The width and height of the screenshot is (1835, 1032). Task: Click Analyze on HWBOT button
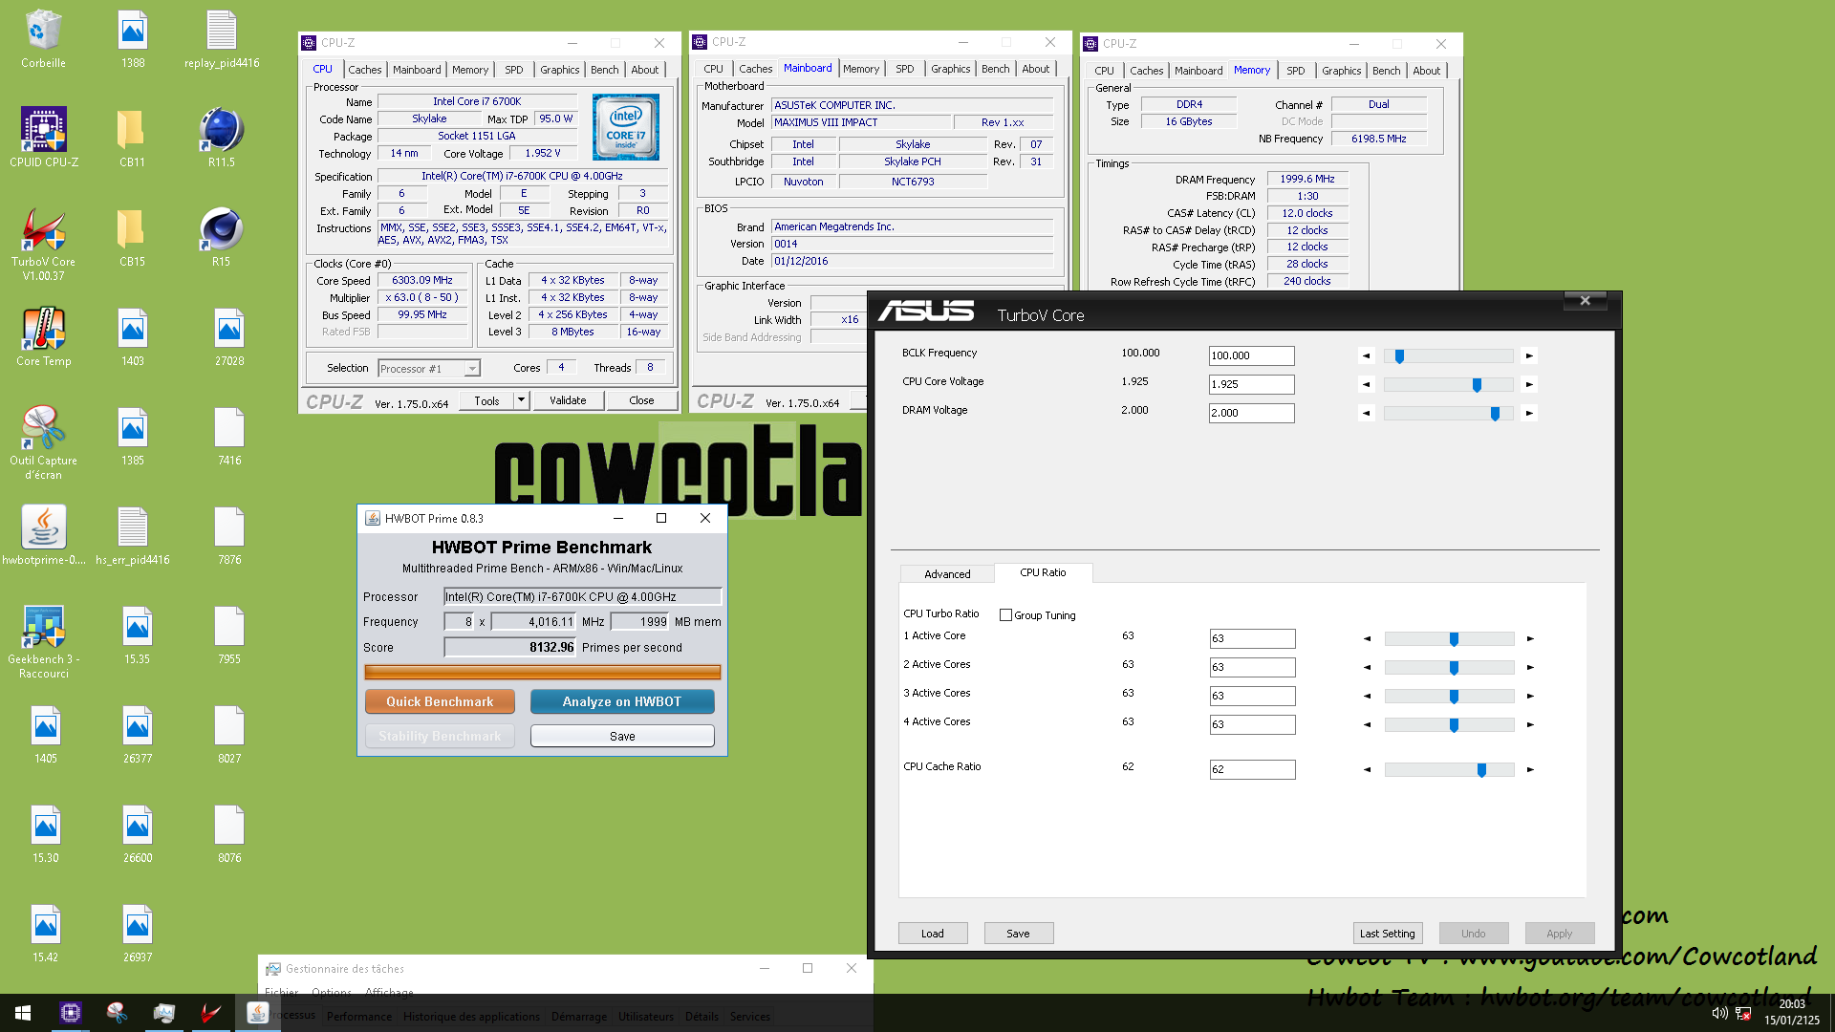pos(622,701)
